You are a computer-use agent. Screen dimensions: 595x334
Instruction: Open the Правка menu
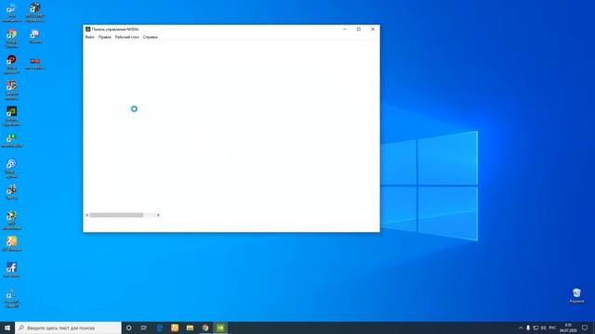click(104, 37)
